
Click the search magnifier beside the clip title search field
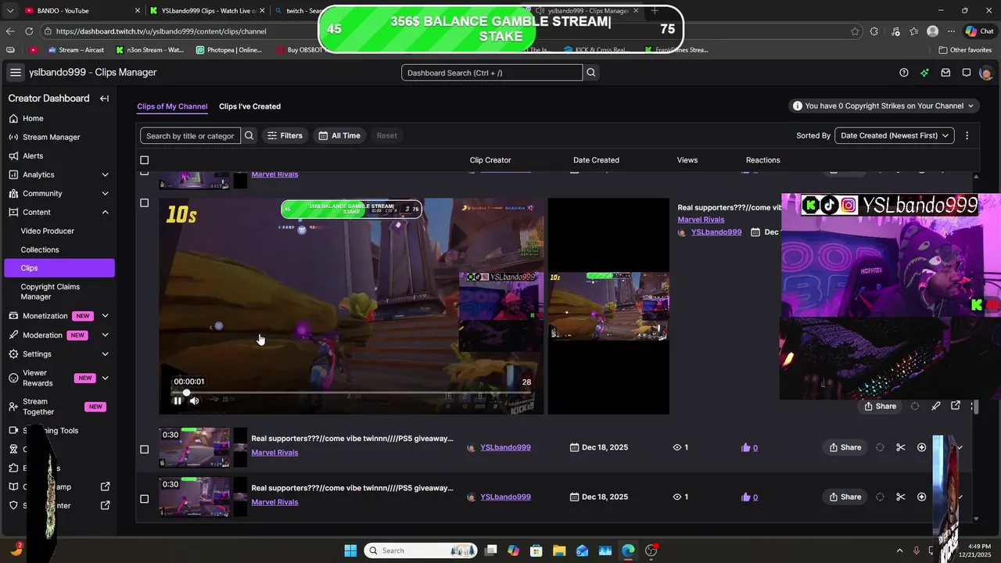click(249, 135)
